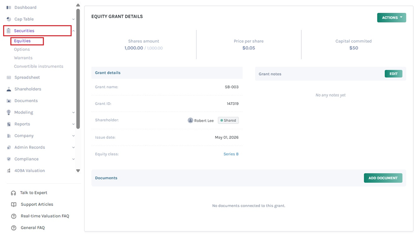The width and height of the screenshot is (416, 235).
Task: Click the grant name value SB-003
Action: (231, 87)
